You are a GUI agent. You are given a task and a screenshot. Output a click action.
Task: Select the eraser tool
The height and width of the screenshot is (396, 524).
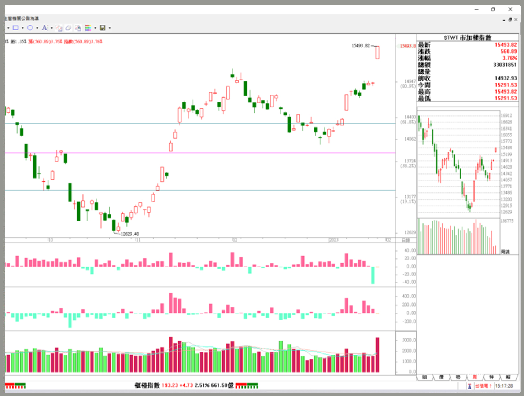(69, 28)
